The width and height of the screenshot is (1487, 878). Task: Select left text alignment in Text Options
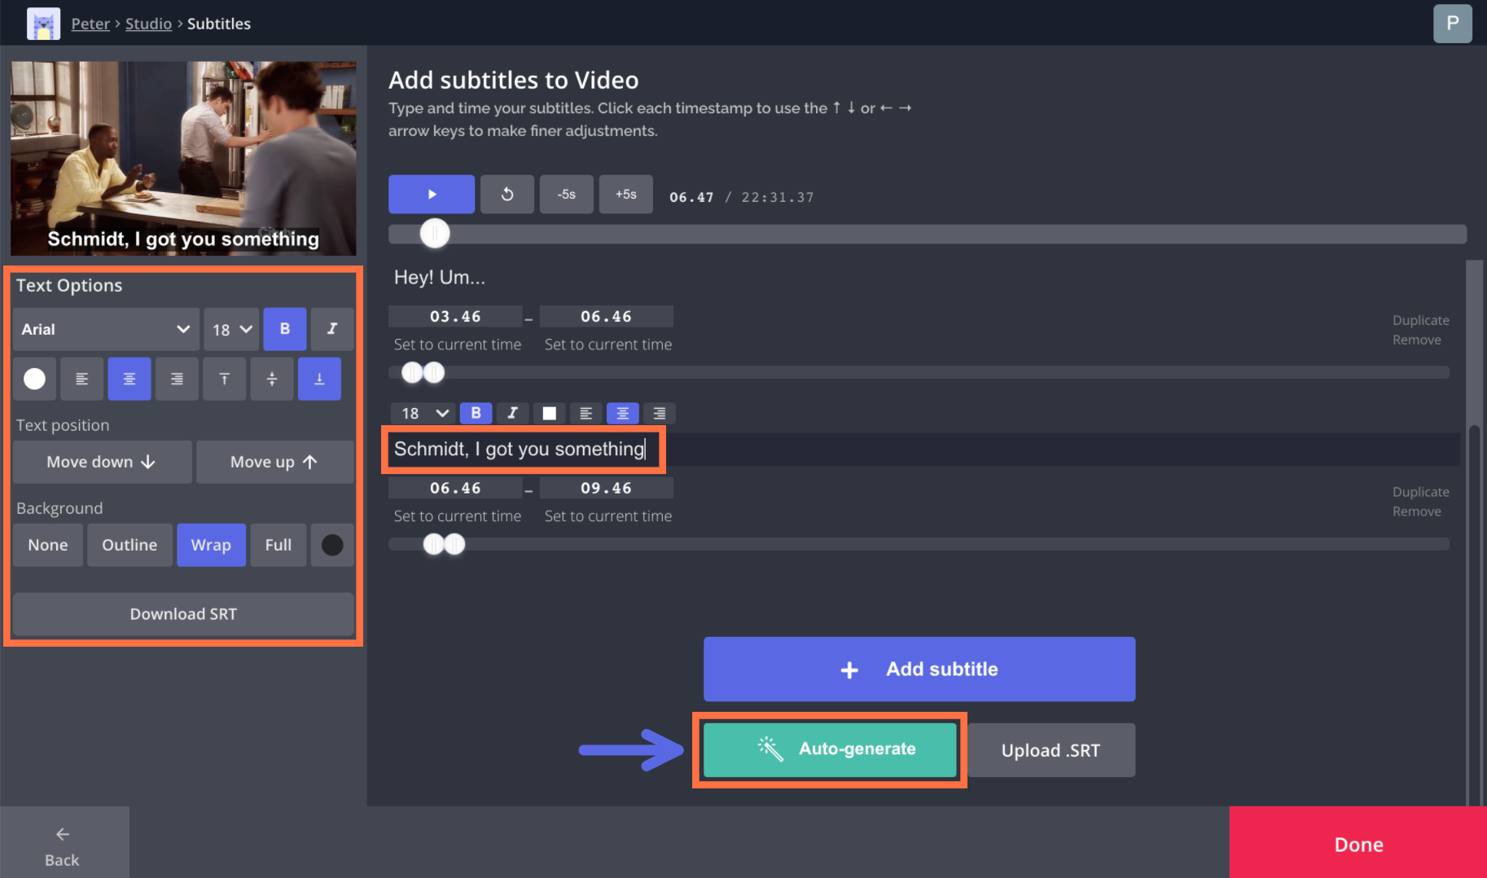82,379
